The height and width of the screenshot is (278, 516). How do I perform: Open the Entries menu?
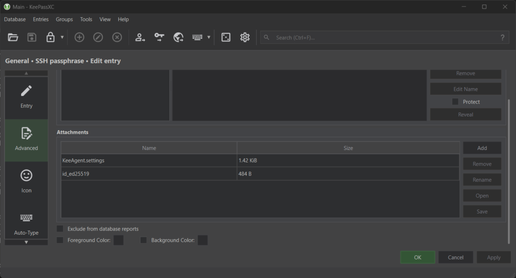[41, 20]
